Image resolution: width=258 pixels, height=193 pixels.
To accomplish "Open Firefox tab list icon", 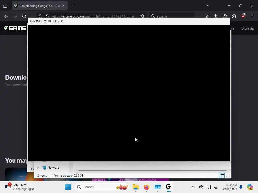I will click(x=5, y=6).
